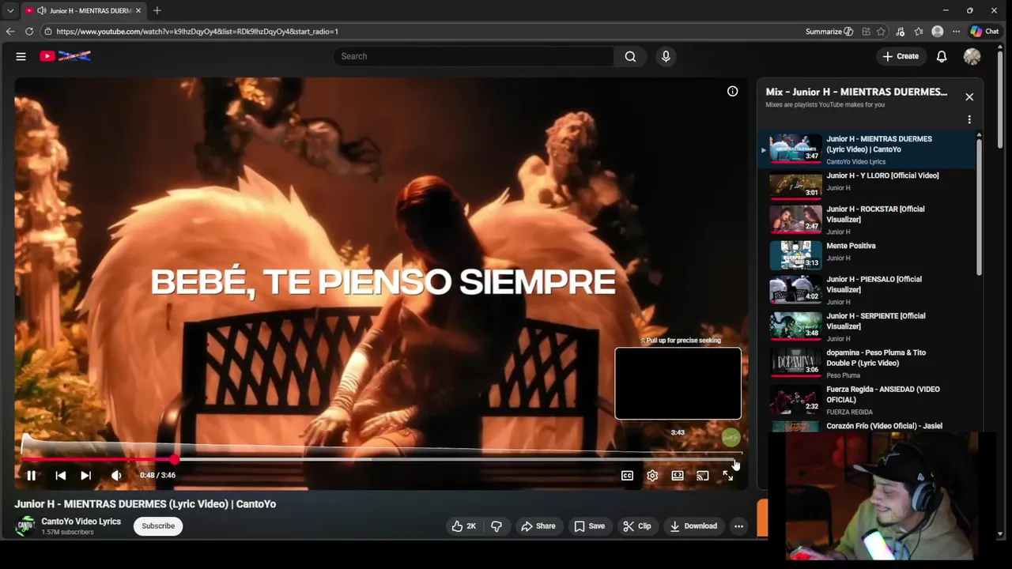
Task: Mute the video volume
Action: (116, 475)
